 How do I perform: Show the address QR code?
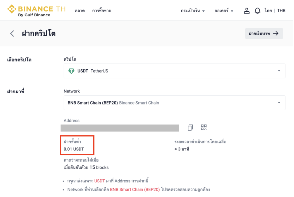[x=204, y=127]
